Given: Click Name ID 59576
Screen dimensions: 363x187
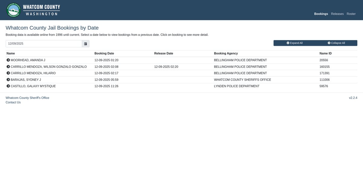Looking at the screenshot, I should tap(324, 86).
